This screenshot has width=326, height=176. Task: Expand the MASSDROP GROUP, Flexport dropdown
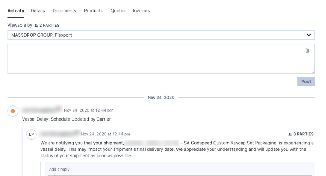tap(161, 35)
